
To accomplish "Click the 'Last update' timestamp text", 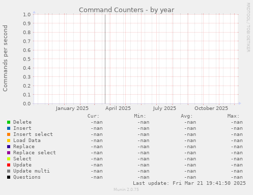I will click(x=189, y=183).
